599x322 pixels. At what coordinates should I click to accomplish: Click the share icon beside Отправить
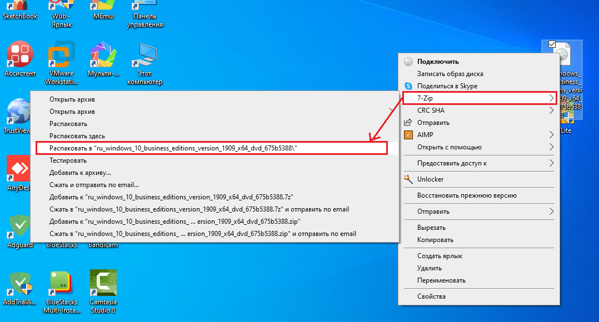[x=408, y=123]
